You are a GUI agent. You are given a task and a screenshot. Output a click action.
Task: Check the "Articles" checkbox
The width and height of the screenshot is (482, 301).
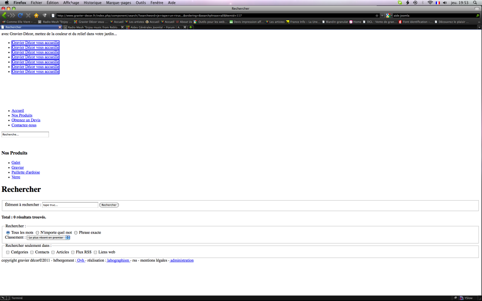[53, 252]
